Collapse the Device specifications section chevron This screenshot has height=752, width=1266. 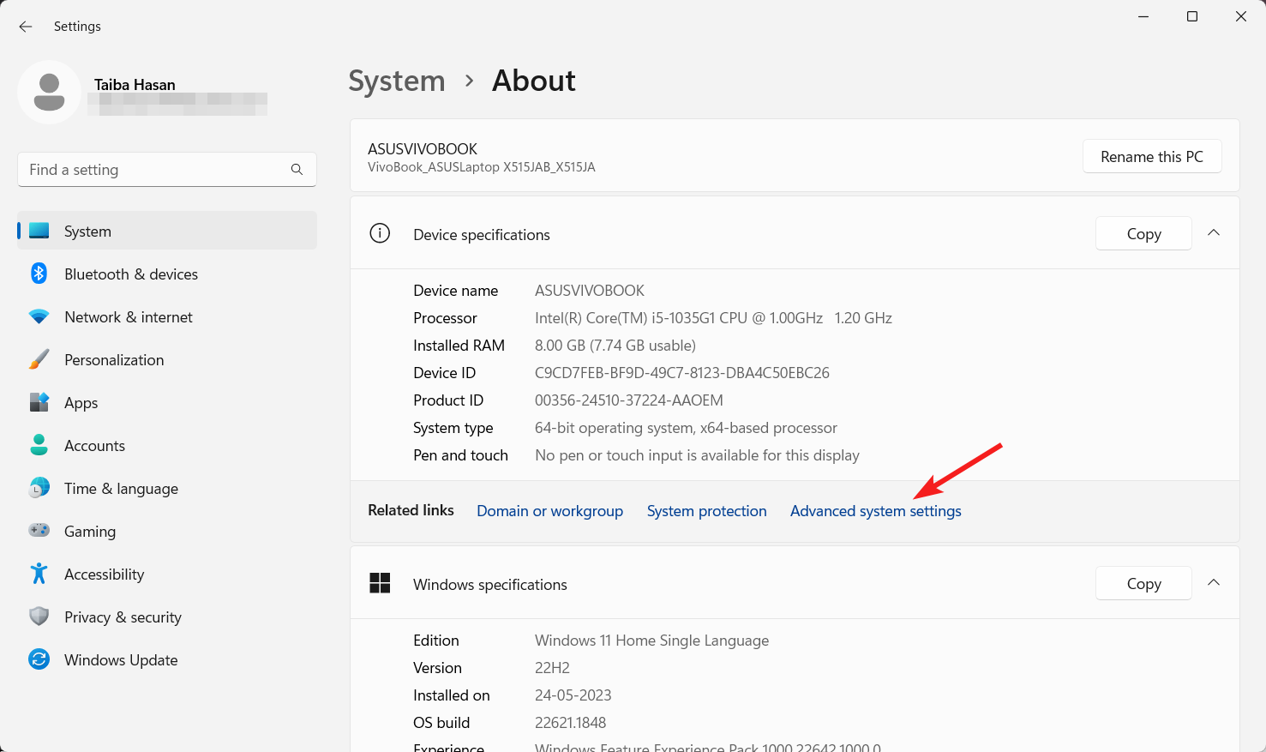[1214, 233]
